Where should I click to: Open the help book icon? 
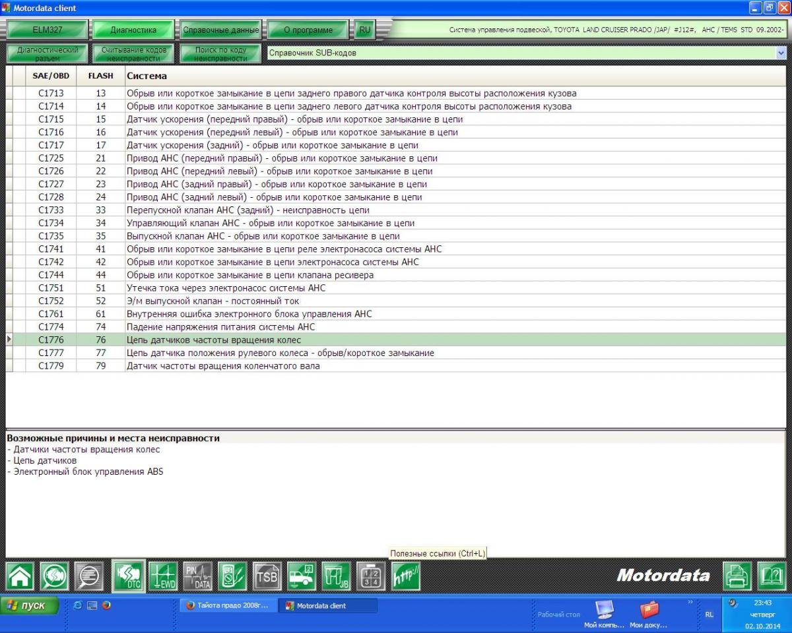coord(771,576)
